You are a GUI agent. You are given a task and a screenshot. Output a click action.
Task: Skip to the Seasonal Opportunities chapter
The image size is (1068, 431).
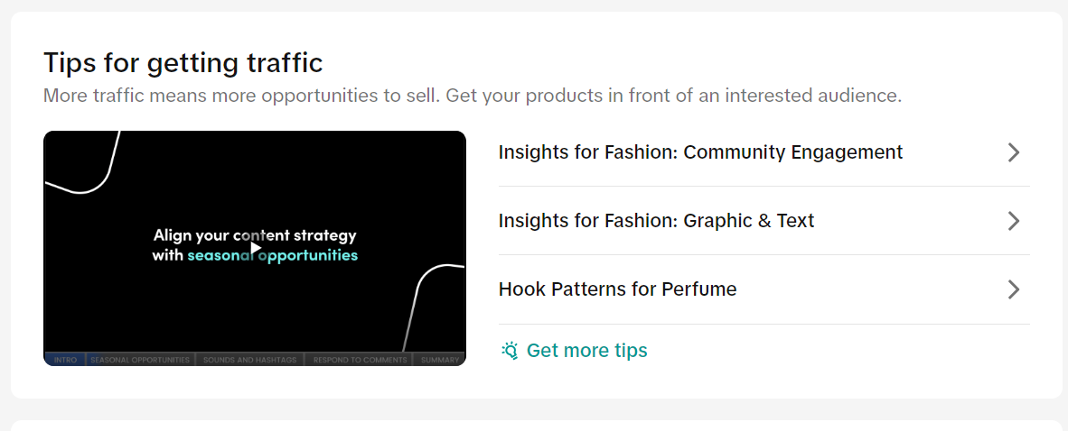click(140, 360)
